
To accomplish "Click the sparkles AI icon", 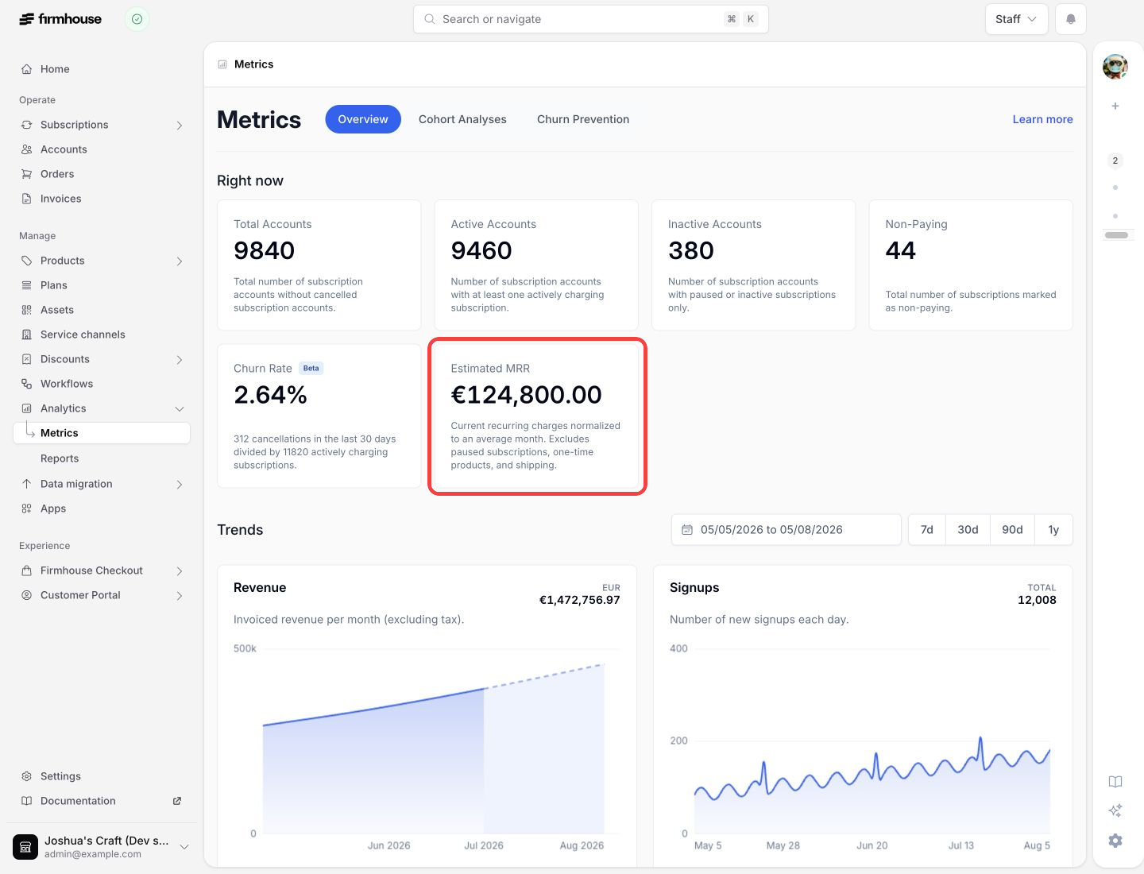I will 1115,810.
